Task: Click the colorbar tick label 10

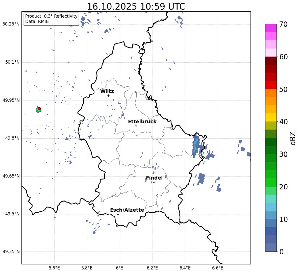Action: (283, 219)
